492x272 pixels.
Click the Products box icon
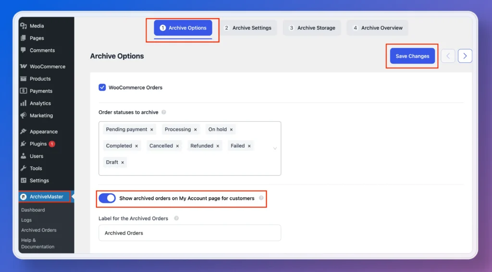[24, 79]
